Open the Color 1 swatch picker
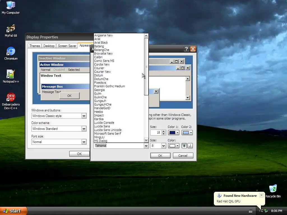Viewport: 287px width, 215px height. point(173,132)
